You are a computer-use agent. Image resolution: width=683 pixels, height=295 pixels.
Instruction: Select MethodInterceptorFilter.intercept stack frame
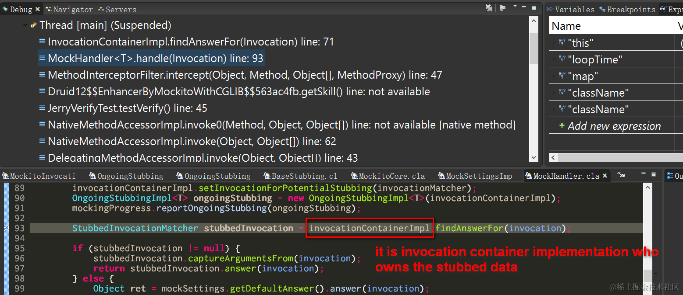point(245,75)
